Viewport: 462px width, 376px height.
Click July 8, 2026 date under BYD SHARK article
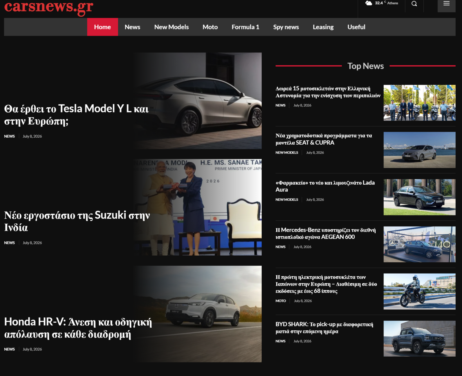coord(302,341)
